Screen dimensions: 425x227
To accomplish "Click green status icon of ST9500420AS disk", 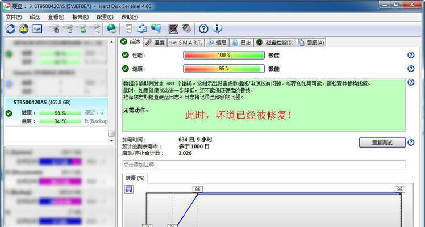I will point(9,113).
